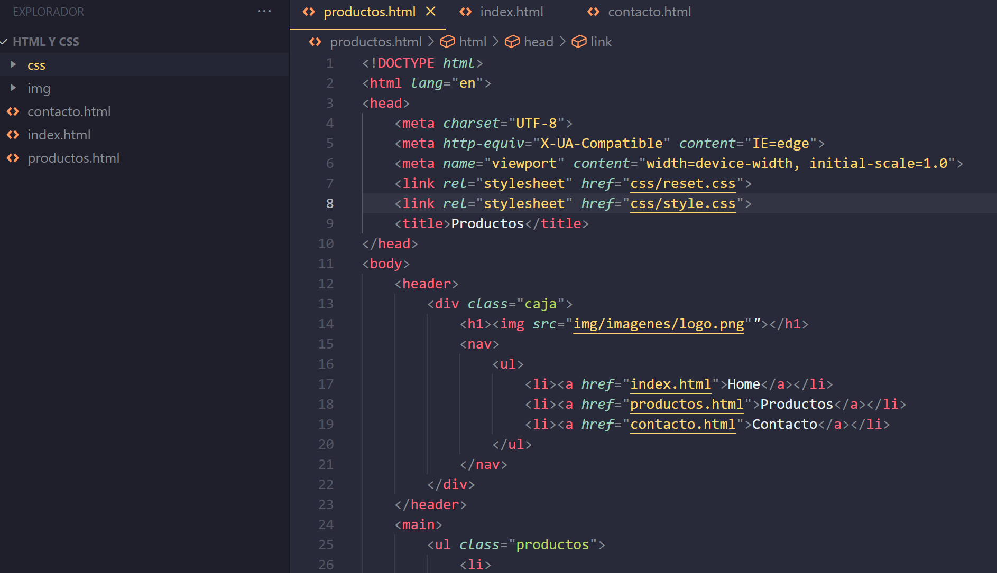
Task: Click the lang="en" attribute on line 2
Action: [x=447, y=83]
